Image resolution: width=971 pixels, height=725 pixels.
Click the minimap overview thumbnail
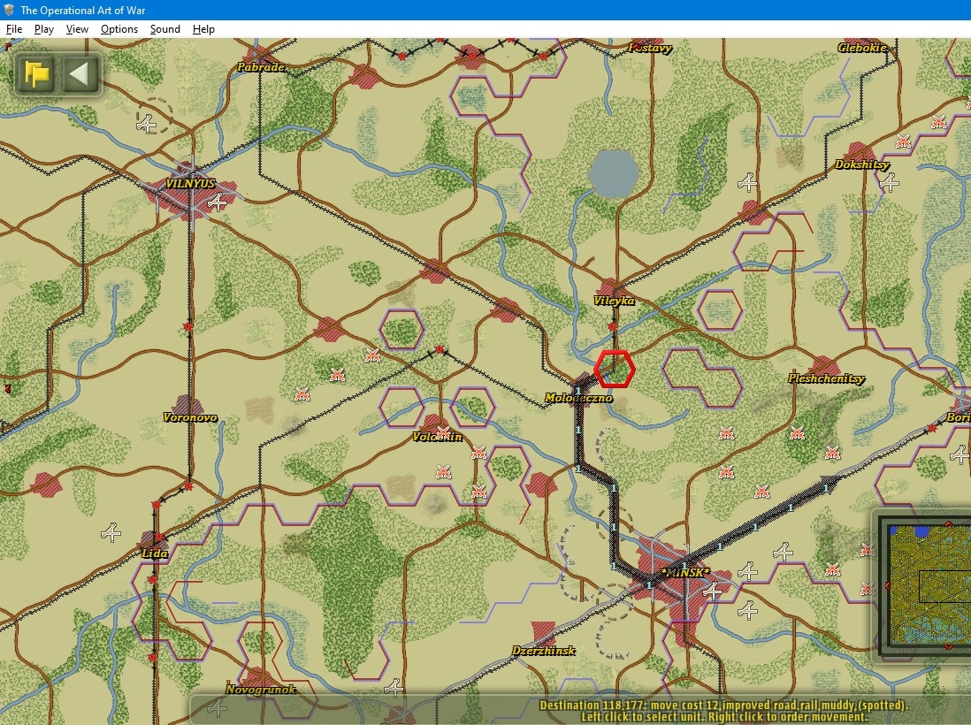pos(929,585)
